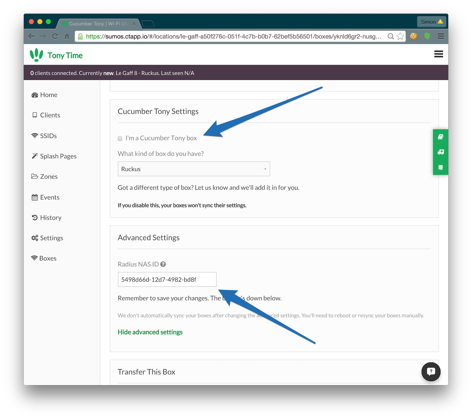The height and width of the screenshot is (419, 472).
Task: Check the "I'm a Cucumber Tony box" checkbox
Action: click(120, 138)
